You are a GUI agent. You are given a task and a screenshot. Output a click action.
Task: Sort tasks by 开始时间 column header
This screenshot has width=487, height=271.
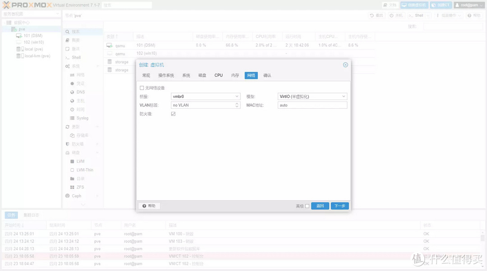point(24,225)
